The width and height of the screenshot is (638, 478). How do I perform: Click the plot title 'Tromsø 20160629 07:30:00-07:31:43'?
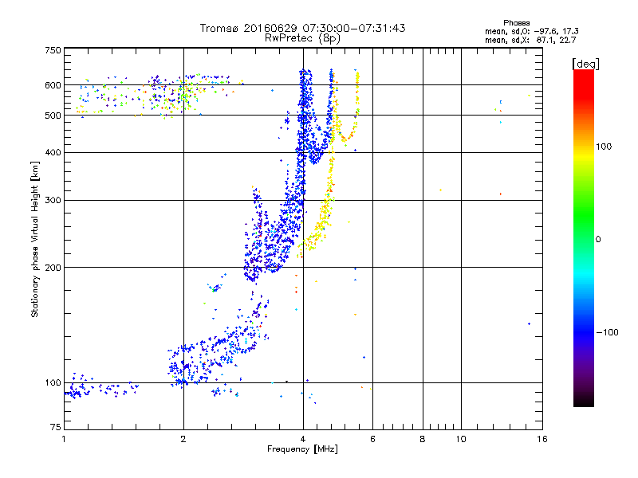(x=302, y=28)
